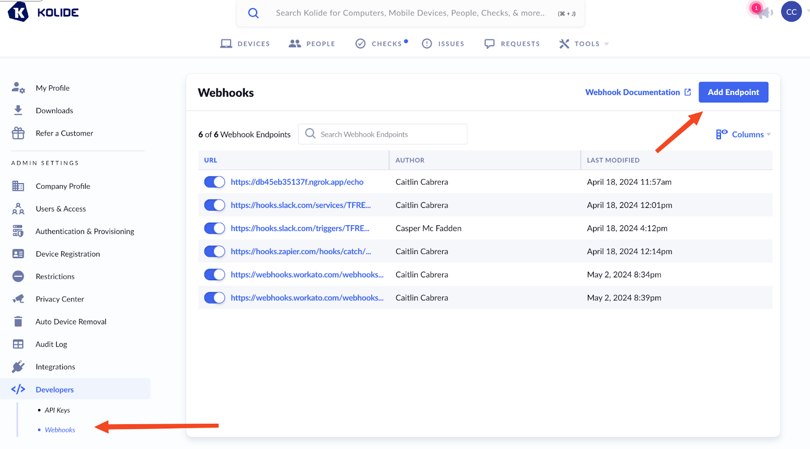Select Webhooks under Developers
Image resolution: width=810 pixels, height=449 pixels.
[x=60, y=429]
